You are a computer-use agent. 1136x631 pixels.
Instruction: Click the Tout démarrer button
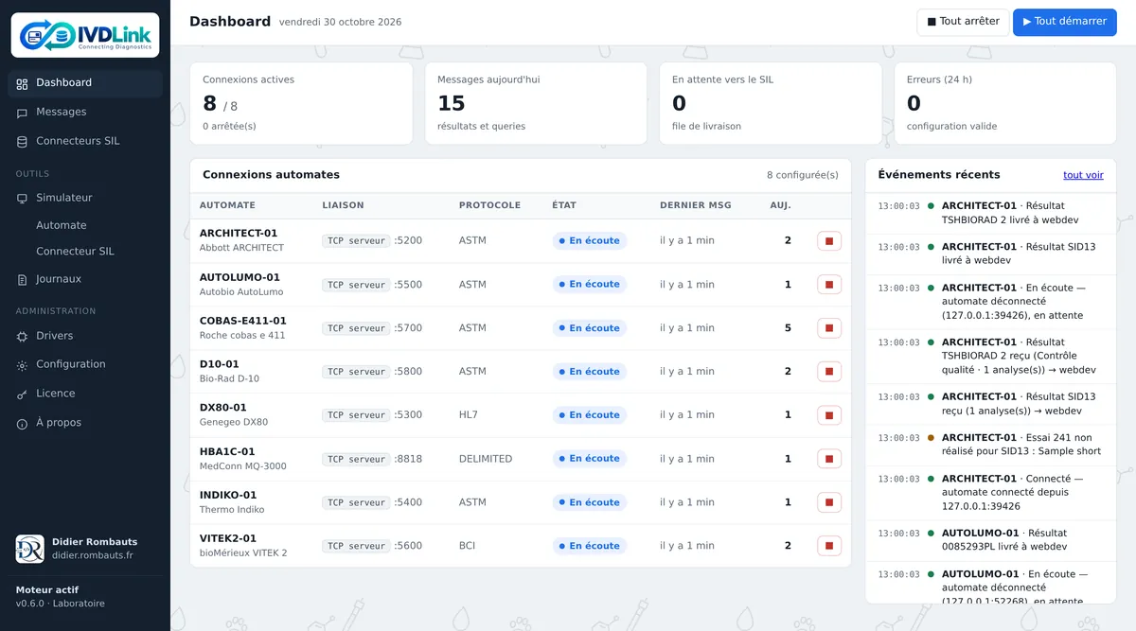(x=1065, y=22)
